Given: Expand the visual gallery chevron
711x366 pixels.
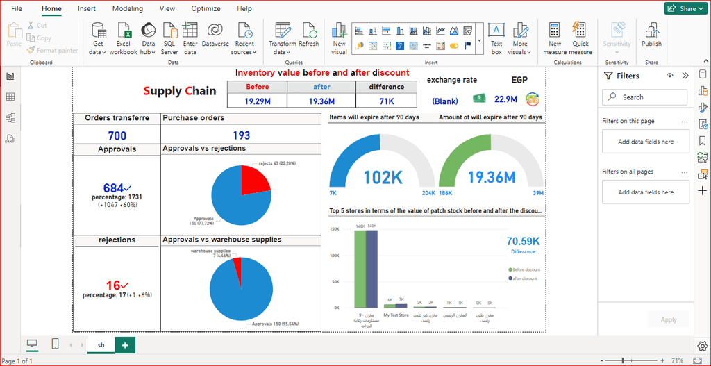Looking at the screenshot, I should 480,40.
